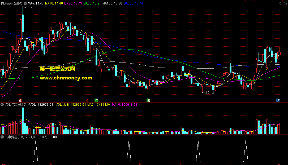
Task: Open the blue 财 info marker
Action: (x=278, y=100)
